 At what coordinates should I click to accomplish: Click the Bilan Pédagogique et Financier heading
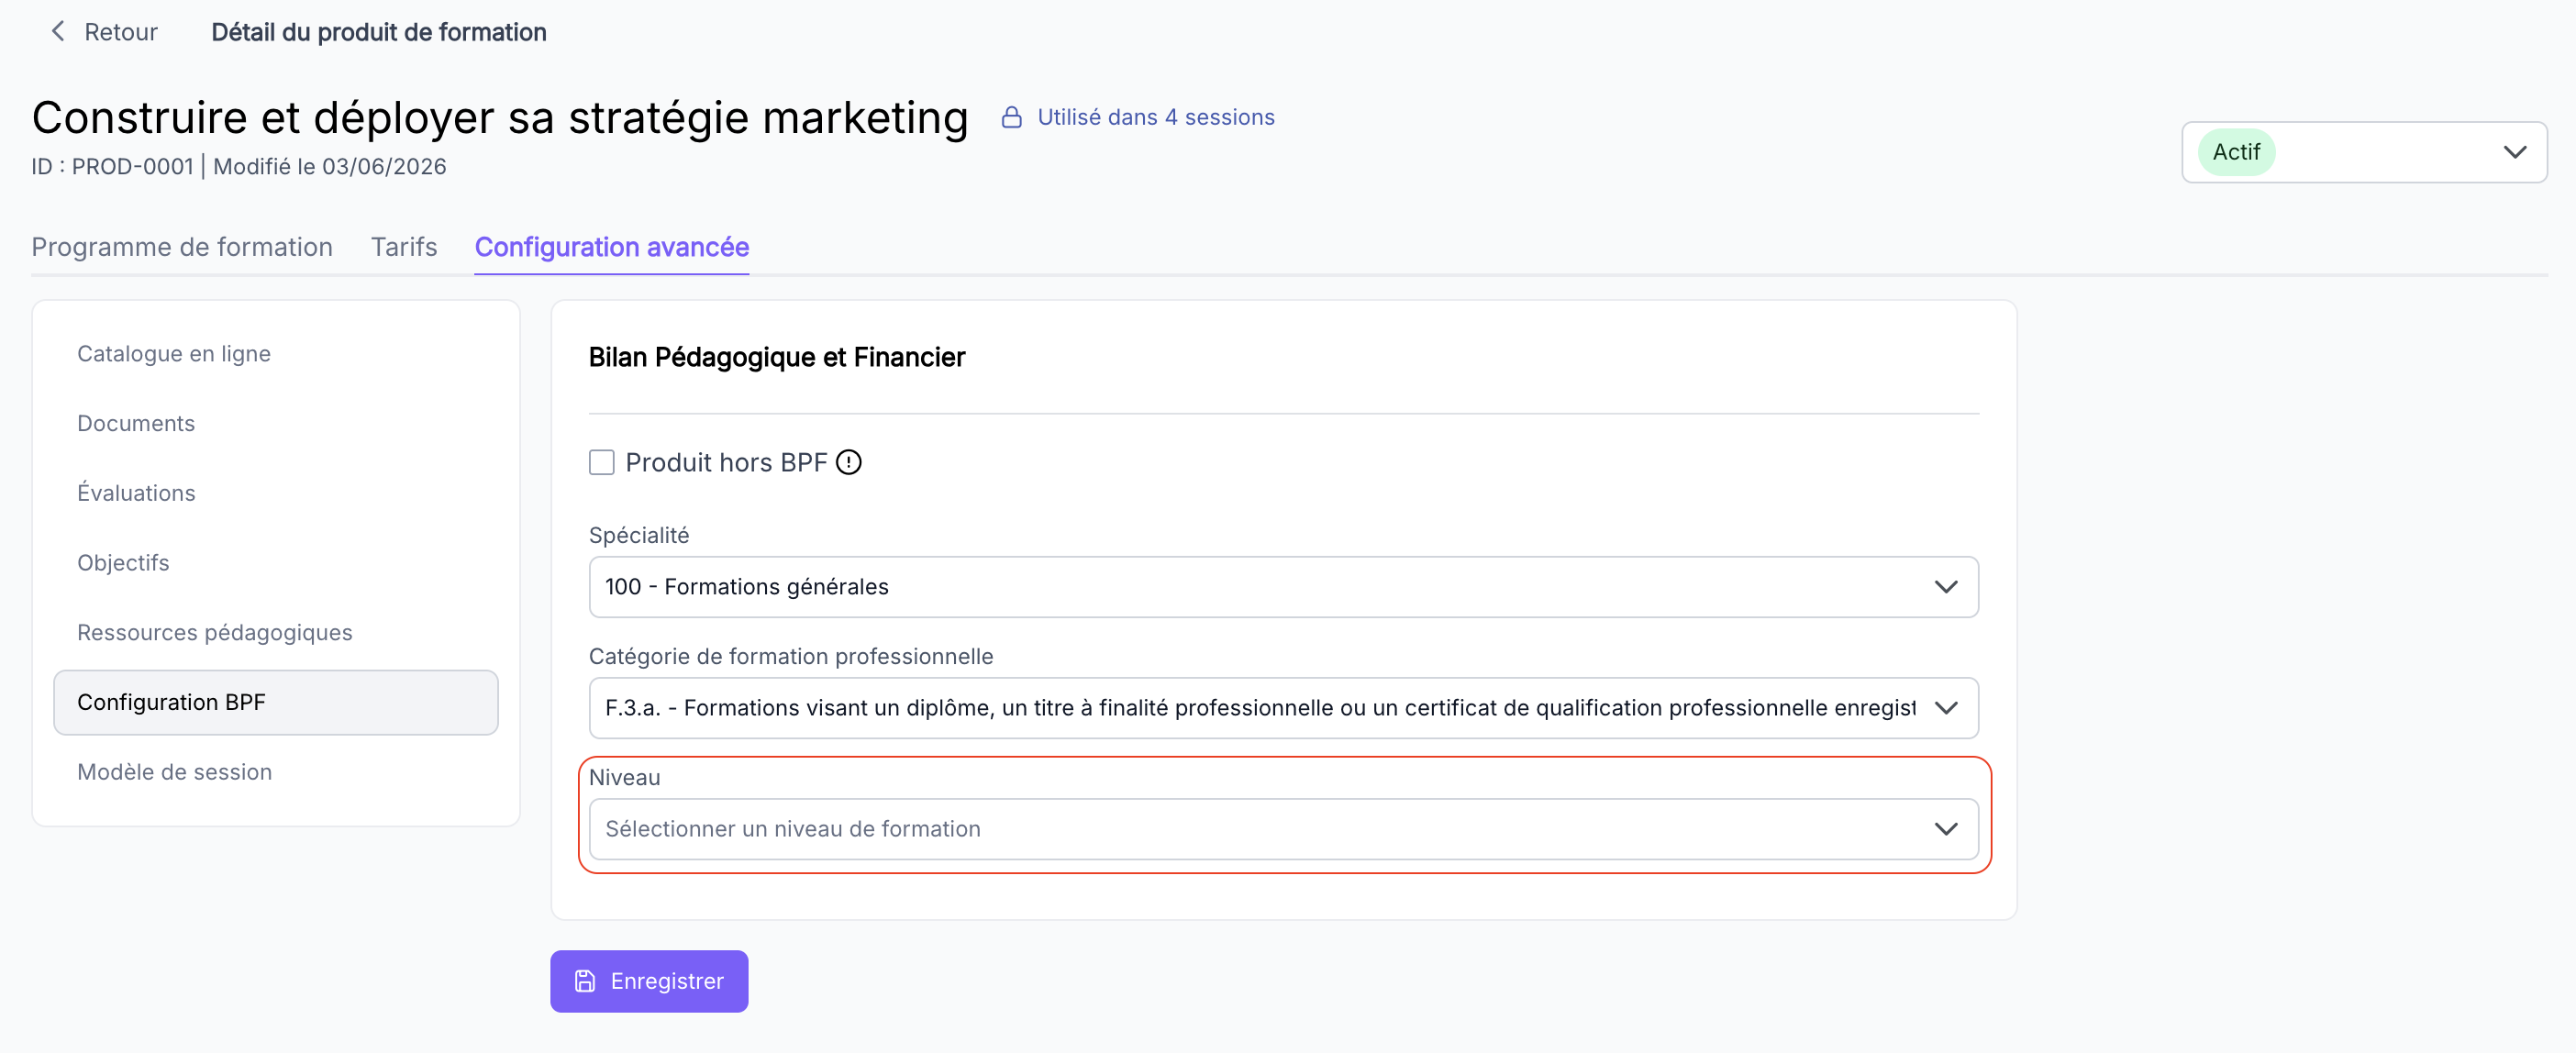[776, 358]
